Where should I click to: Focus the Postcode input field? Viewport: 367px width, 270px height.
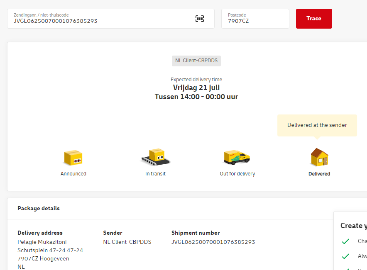(x=255, y=21)
